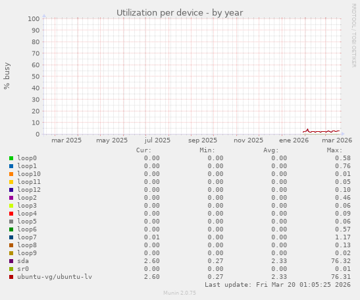Click ubuntu-vg/ubuntu-lv max value 76.31
Viewport: 360px width, 300px height.
click(341, 277)
